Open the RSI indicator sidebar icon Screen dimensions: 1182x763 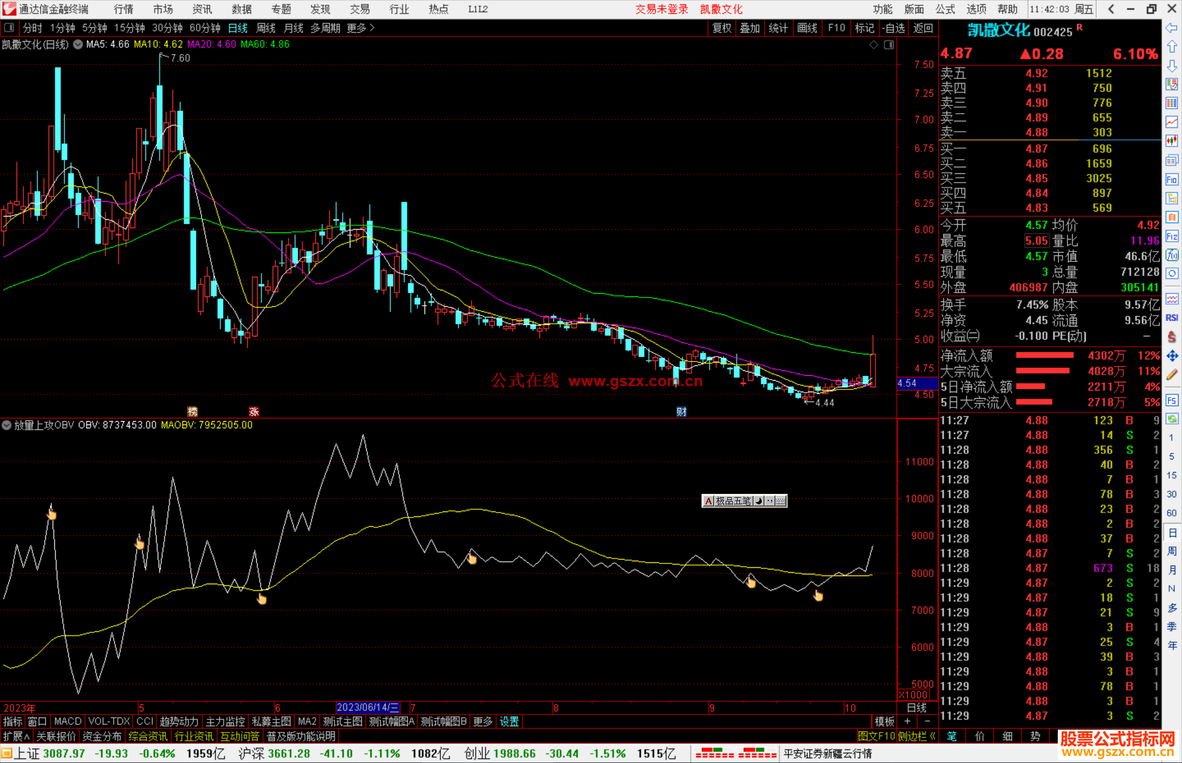[1172, 318]
